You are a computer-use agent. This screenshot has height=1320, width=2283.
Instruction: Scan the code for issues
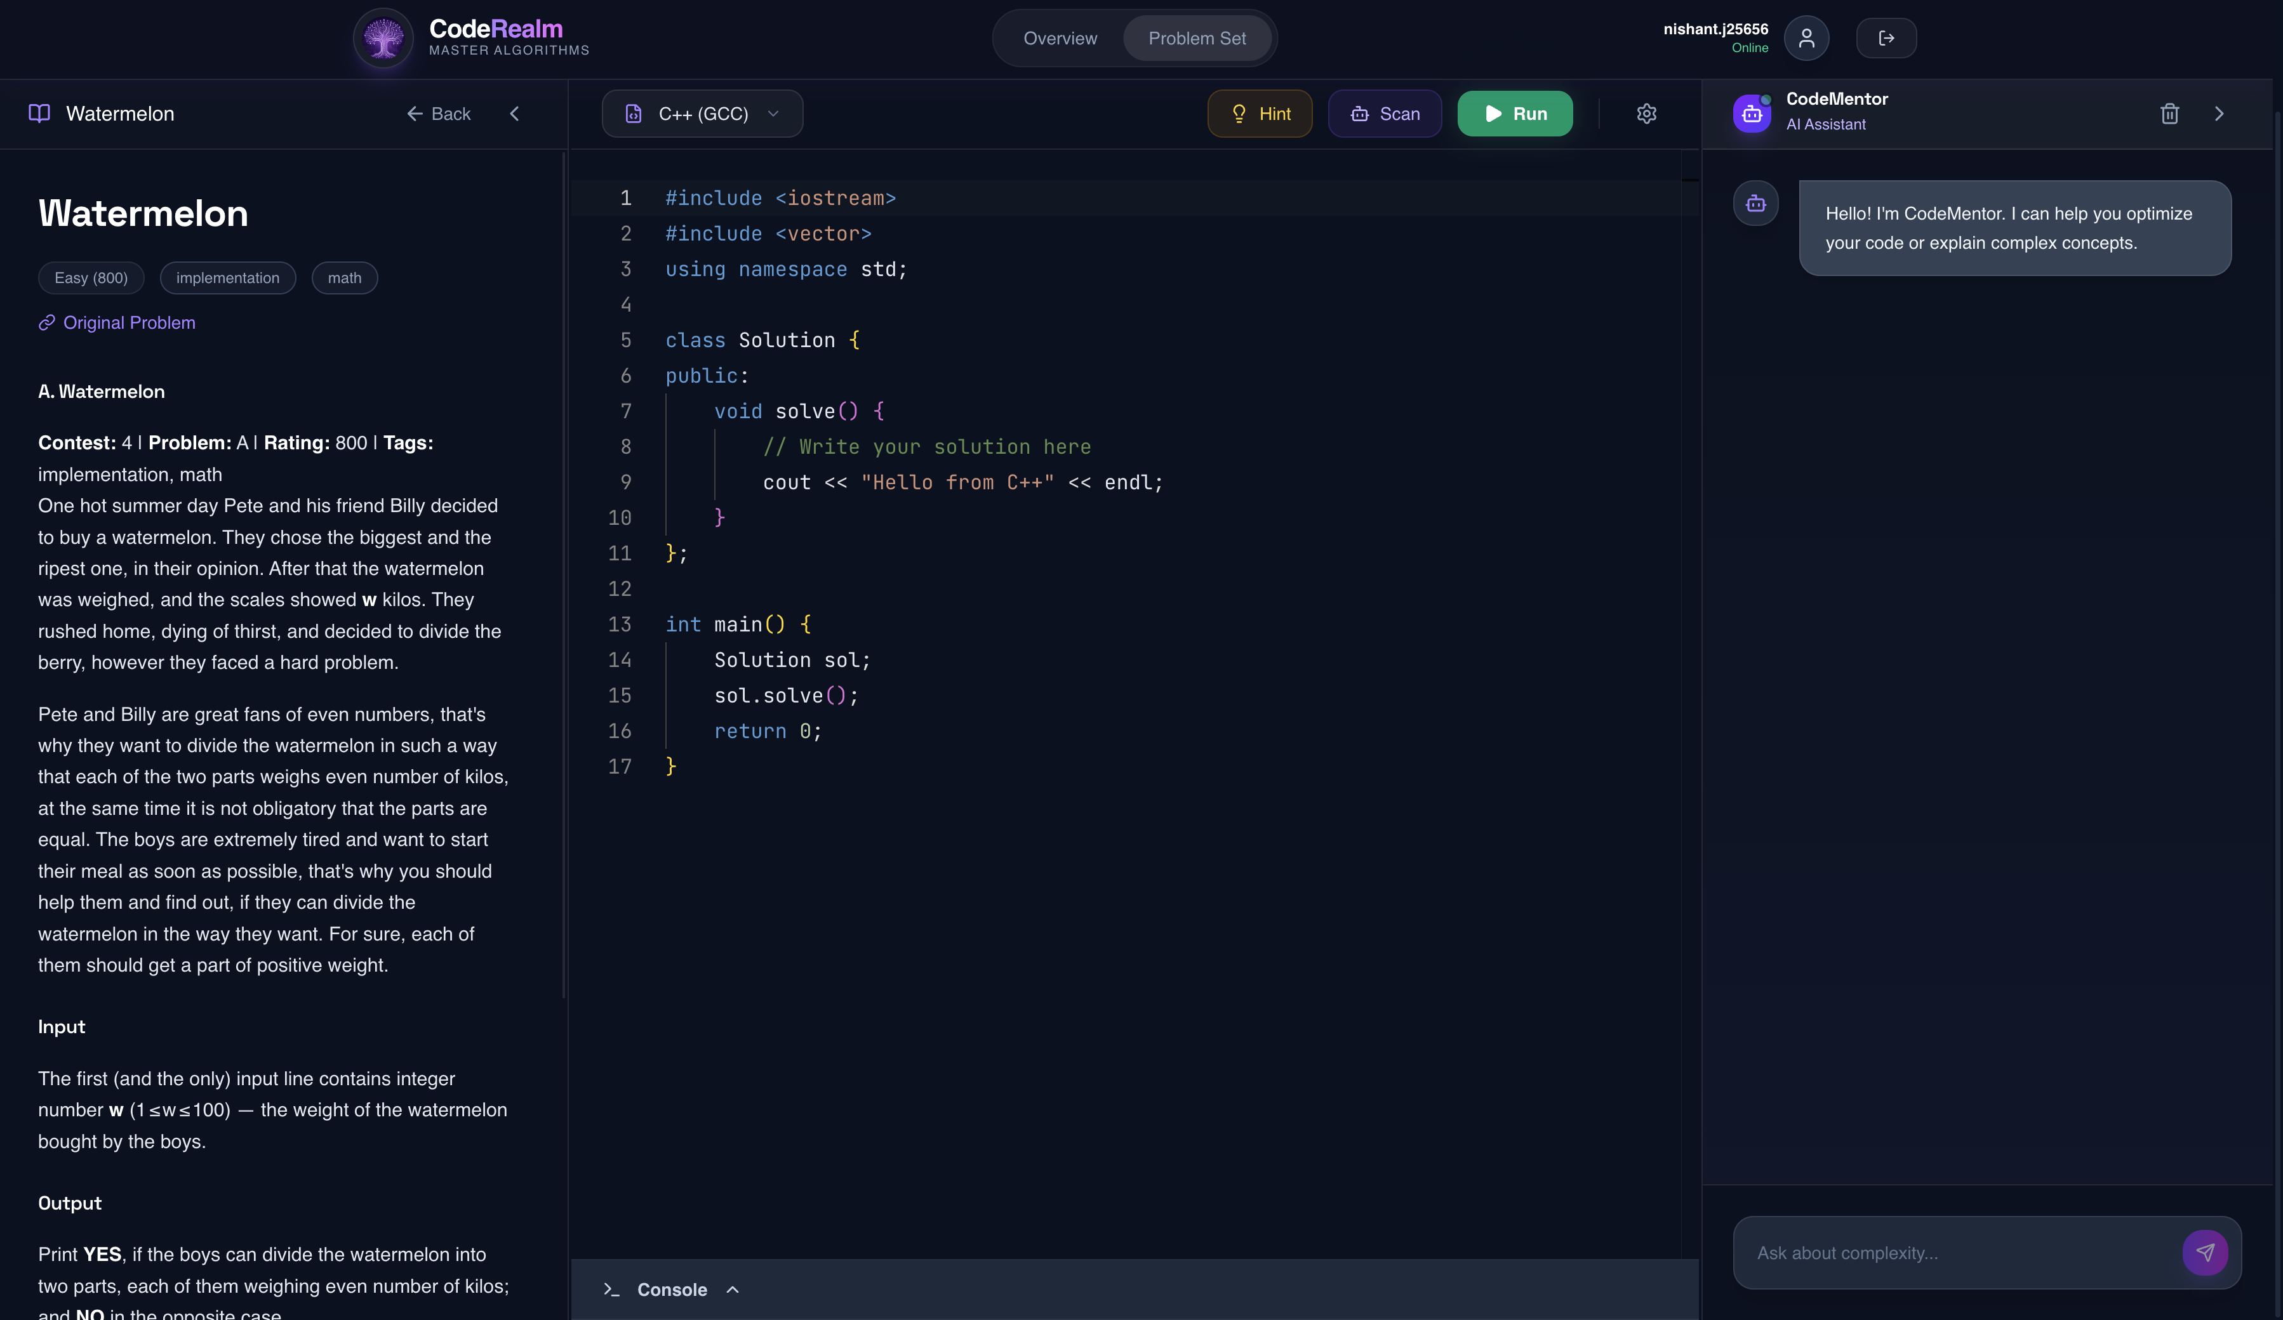pyautogui.click(x=1384, y=113)
